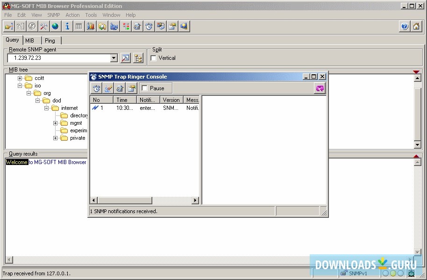The height and width of the screenshot is (280, 427).
Task: Collapse MIB tree panel with red down triangle
Action: click(416, 72)
